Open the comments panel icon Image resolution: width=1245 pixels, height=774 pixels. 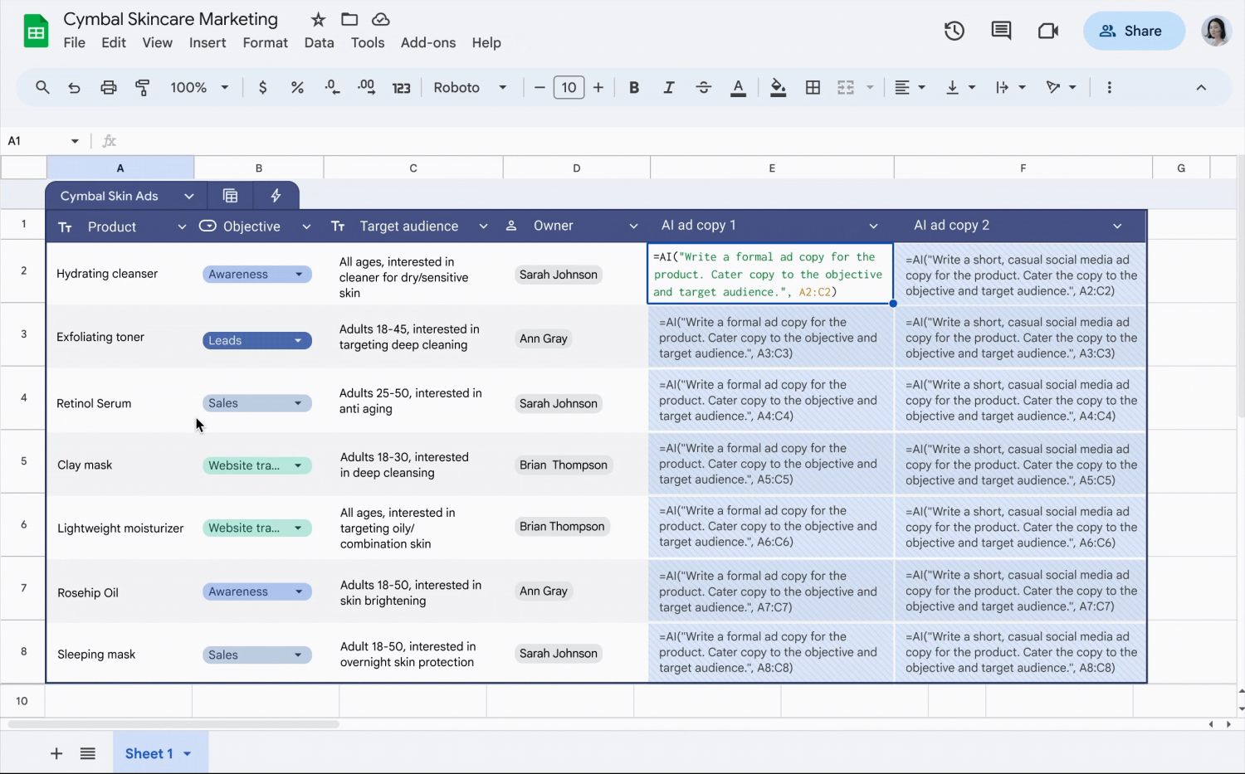click(x=1001, y=32)
